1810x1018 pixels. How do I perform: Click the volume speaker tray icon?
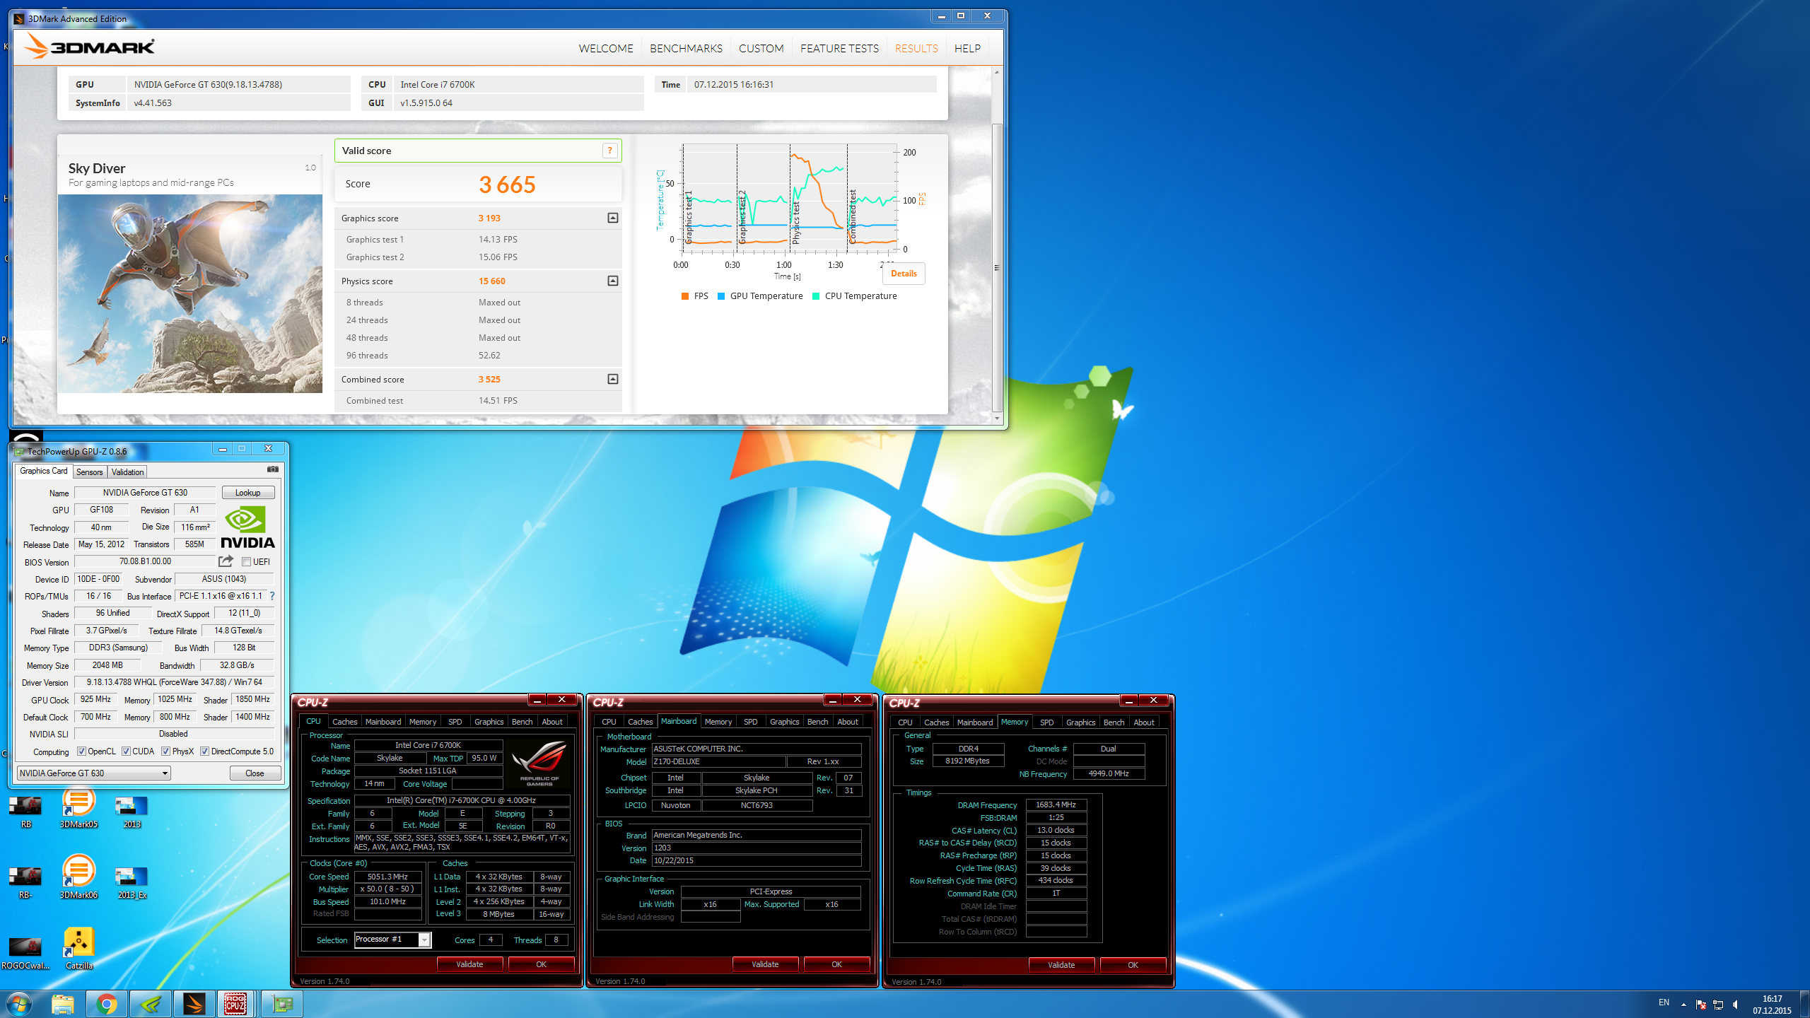coord(1736,1005)
